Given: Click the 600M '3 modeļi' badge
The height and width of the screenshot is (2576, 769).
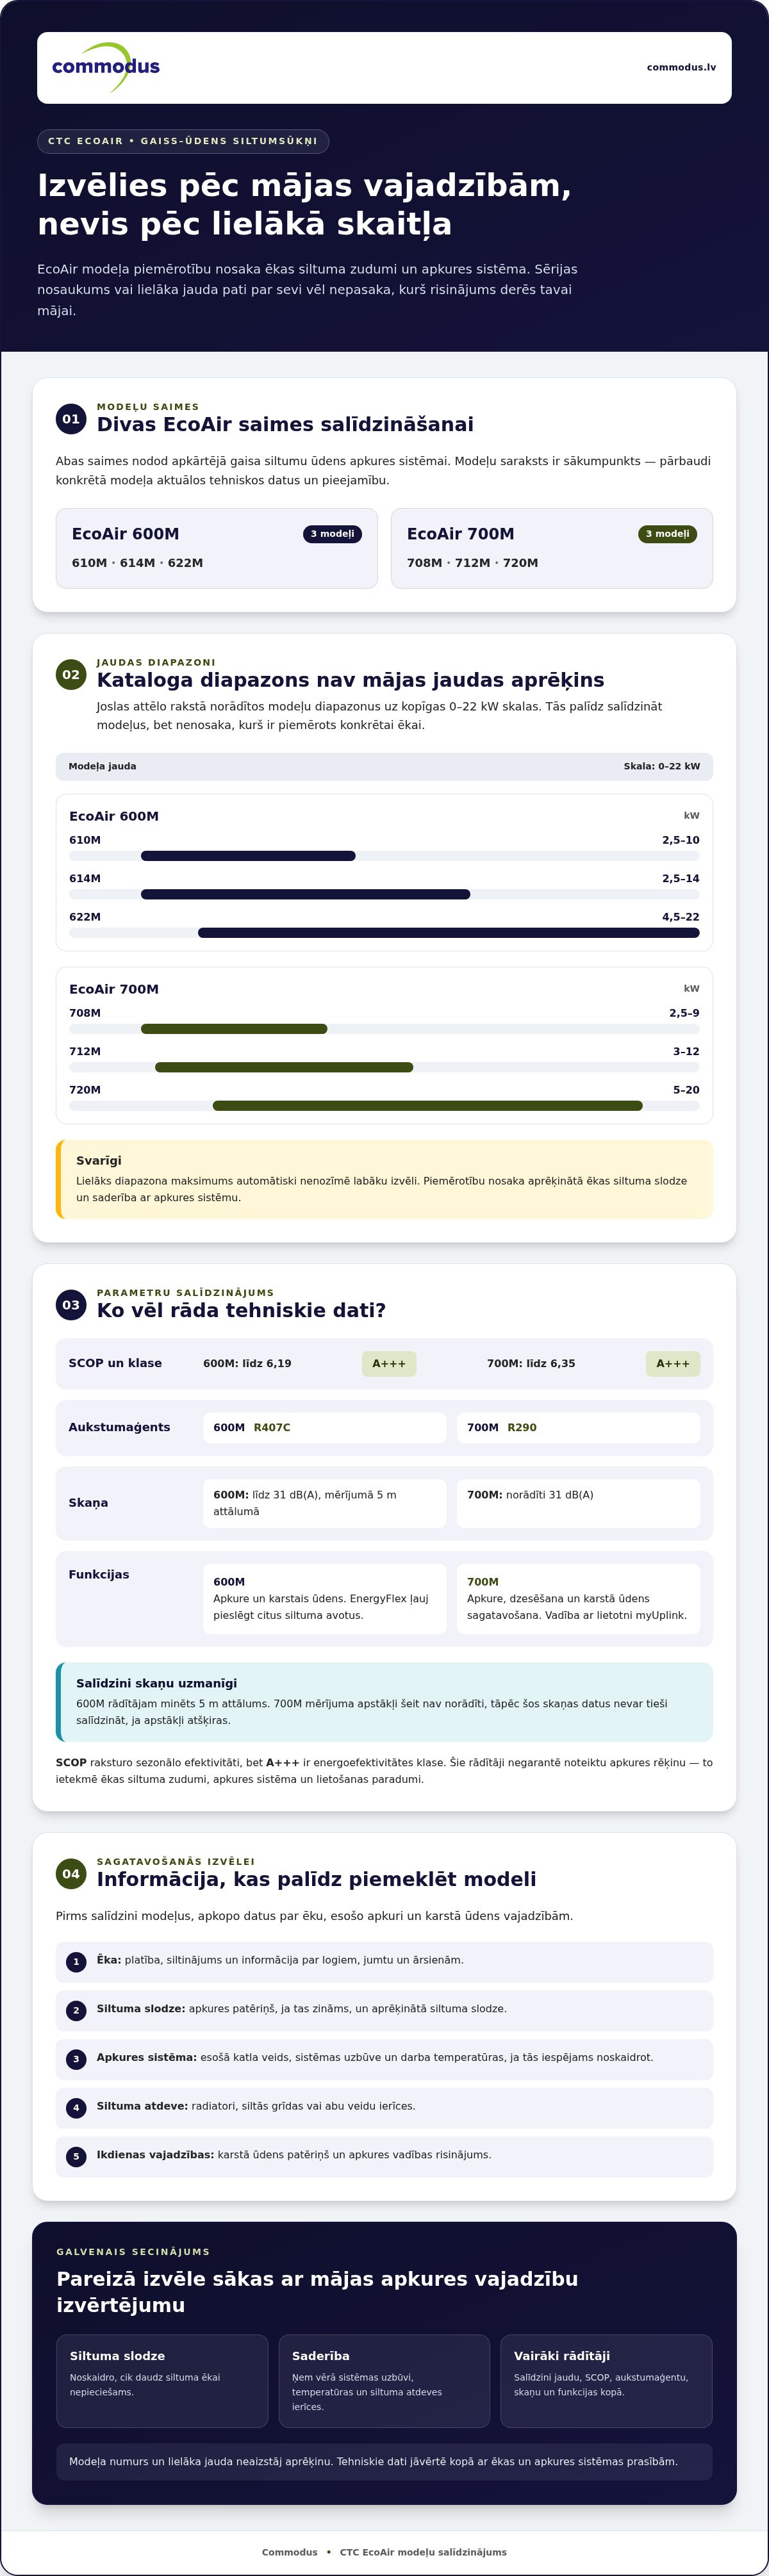Looking at the screenshot, I should click(x=332, y=534).
